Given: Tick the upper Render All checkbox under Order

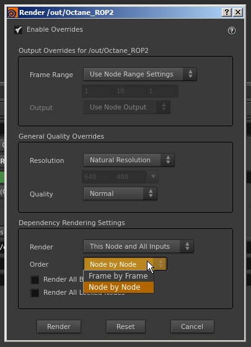Looking at the screenshot, I should coord(35,280).
